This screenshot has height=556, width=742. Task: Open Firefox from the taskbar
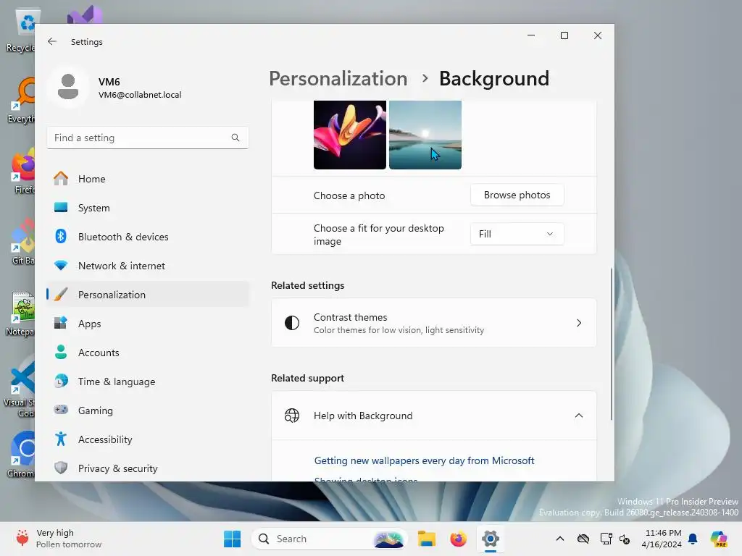[x=458, y=539]
